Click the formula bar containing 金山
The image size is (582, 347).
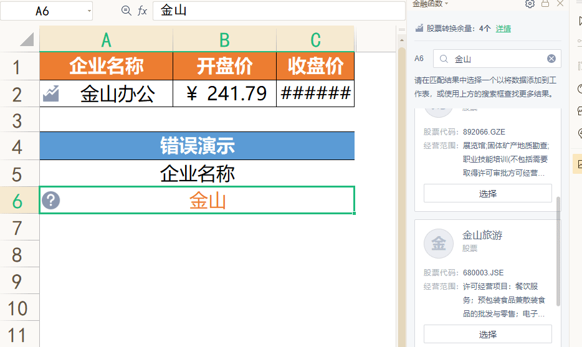point(279,11)
